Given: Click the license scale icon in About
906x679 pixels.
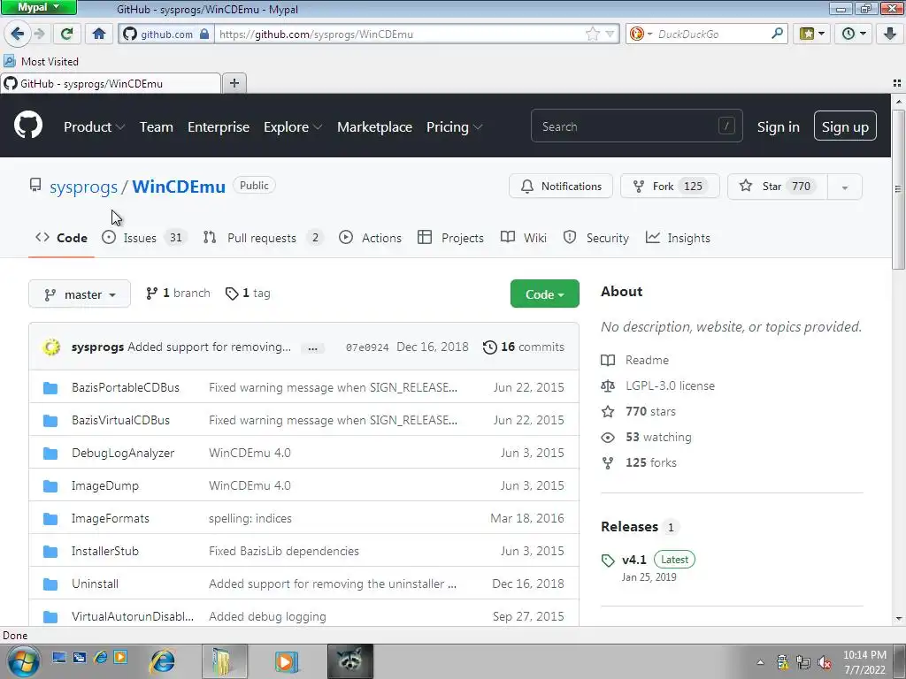Looking at the screenshot, I should pyautogui.click(x=608, y=385).
